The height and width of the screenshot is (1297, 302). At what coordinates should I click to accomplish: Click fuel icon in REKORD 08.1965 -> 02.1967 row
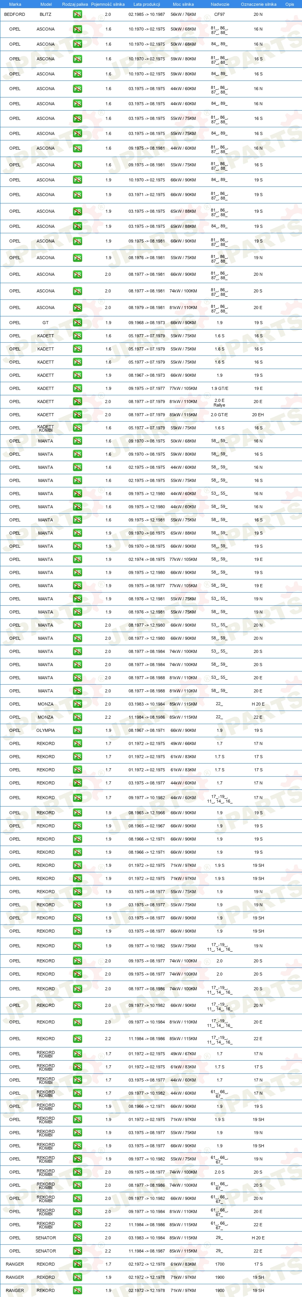(x=77, y=826)
